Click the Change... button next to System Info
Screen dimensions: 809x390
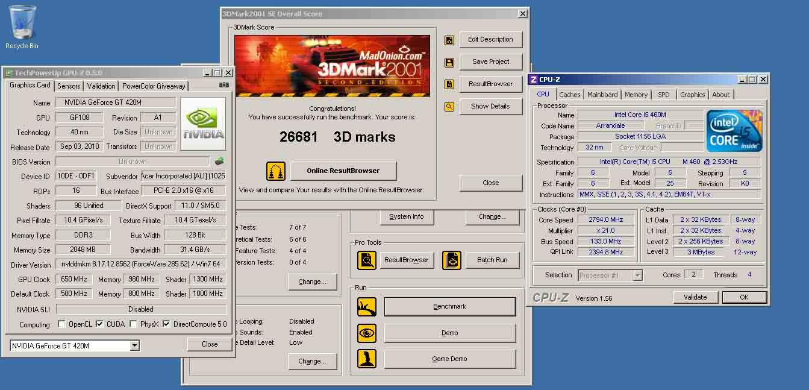pos(492,216)
